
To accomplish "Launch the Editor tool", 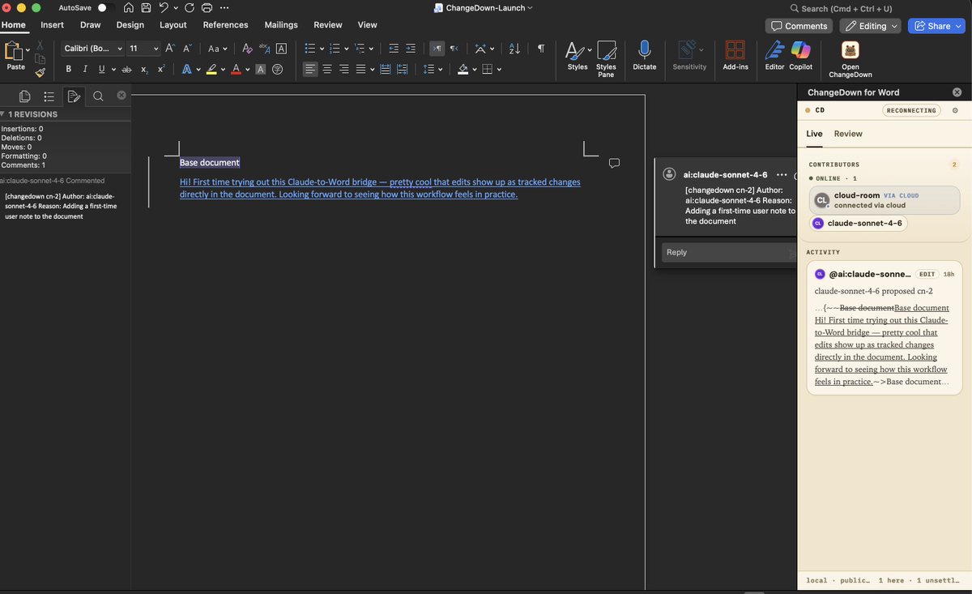I will 775,56.
